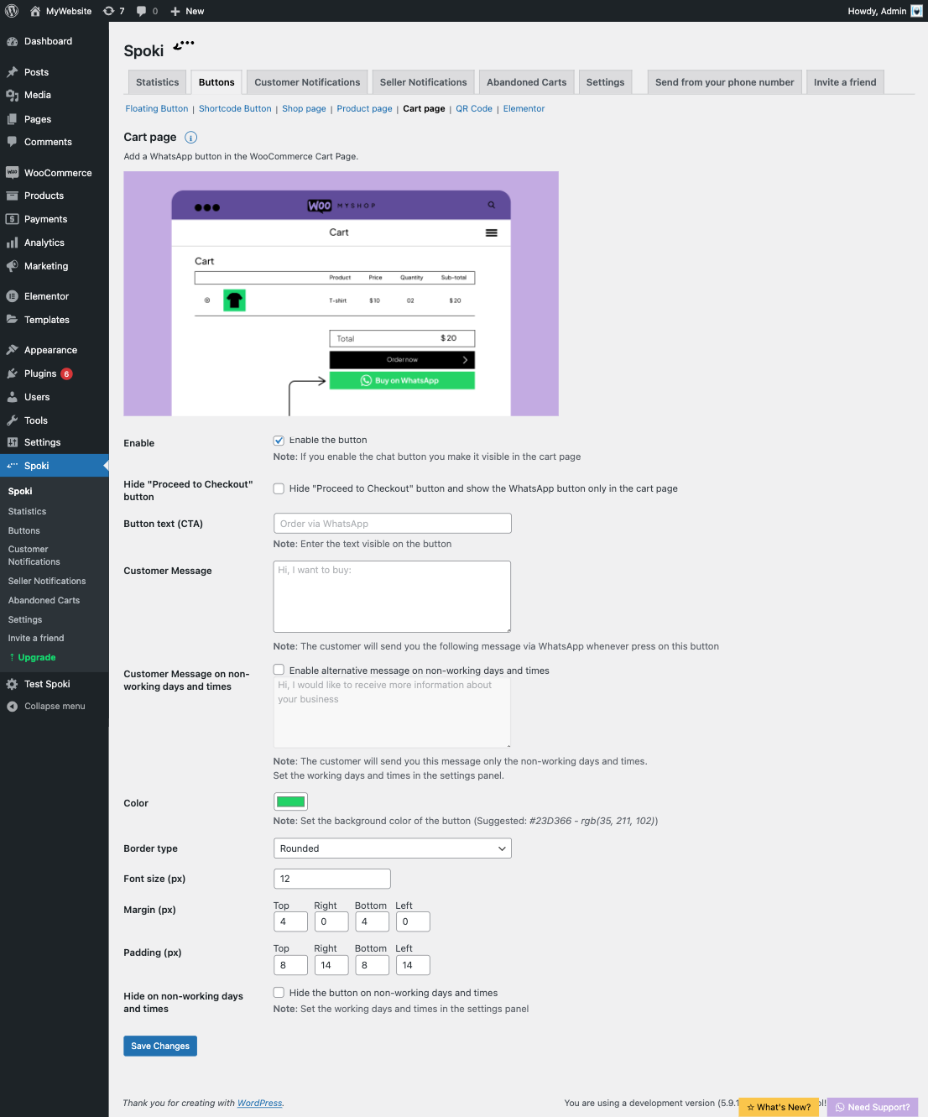Check Hide the button on non-working days
928x1117 pixels.
pyautogui.click(x=279, y=993)
